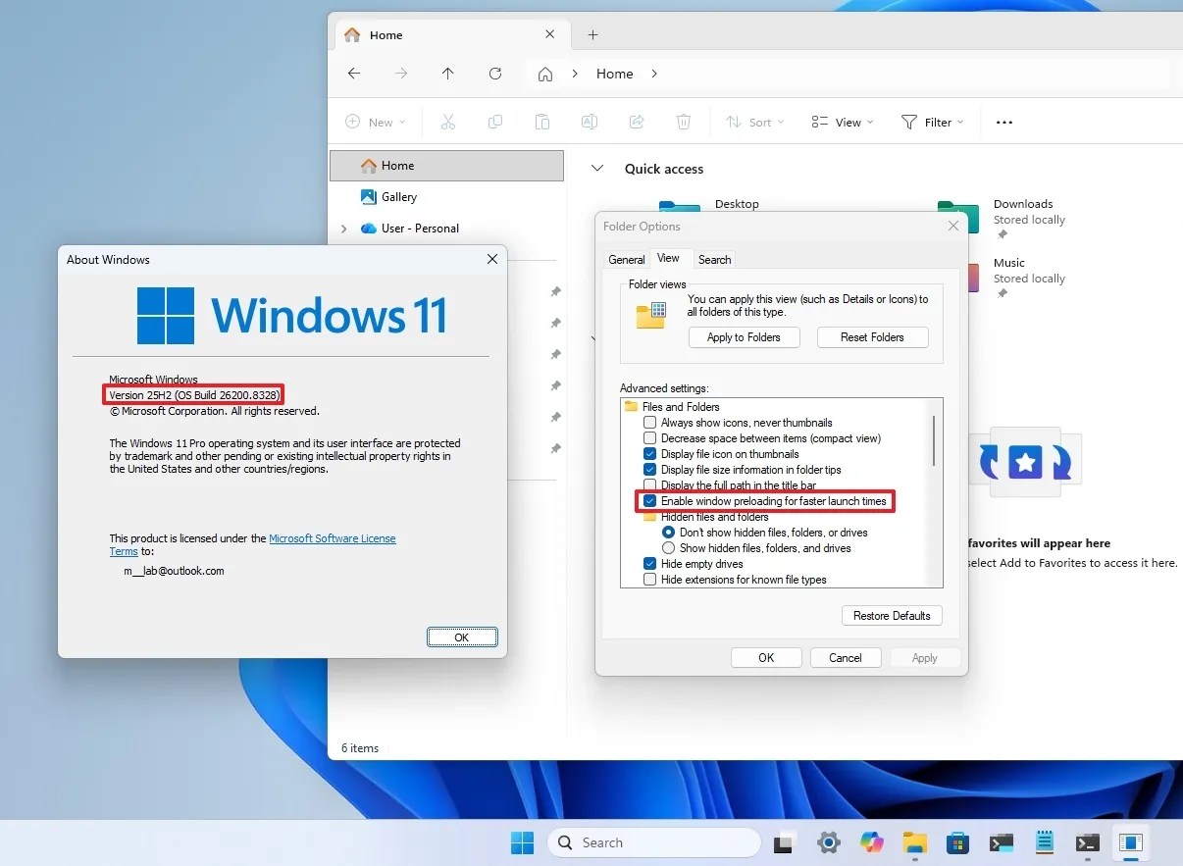
Task: Go up one folder level arrow
Action: (448, 74)
